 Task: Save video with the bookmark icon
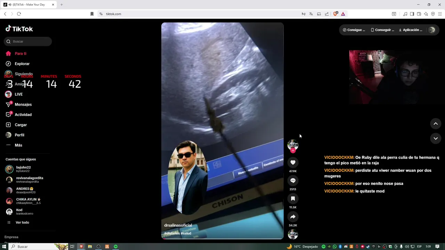pyautogui.click(x=293, y=199)
